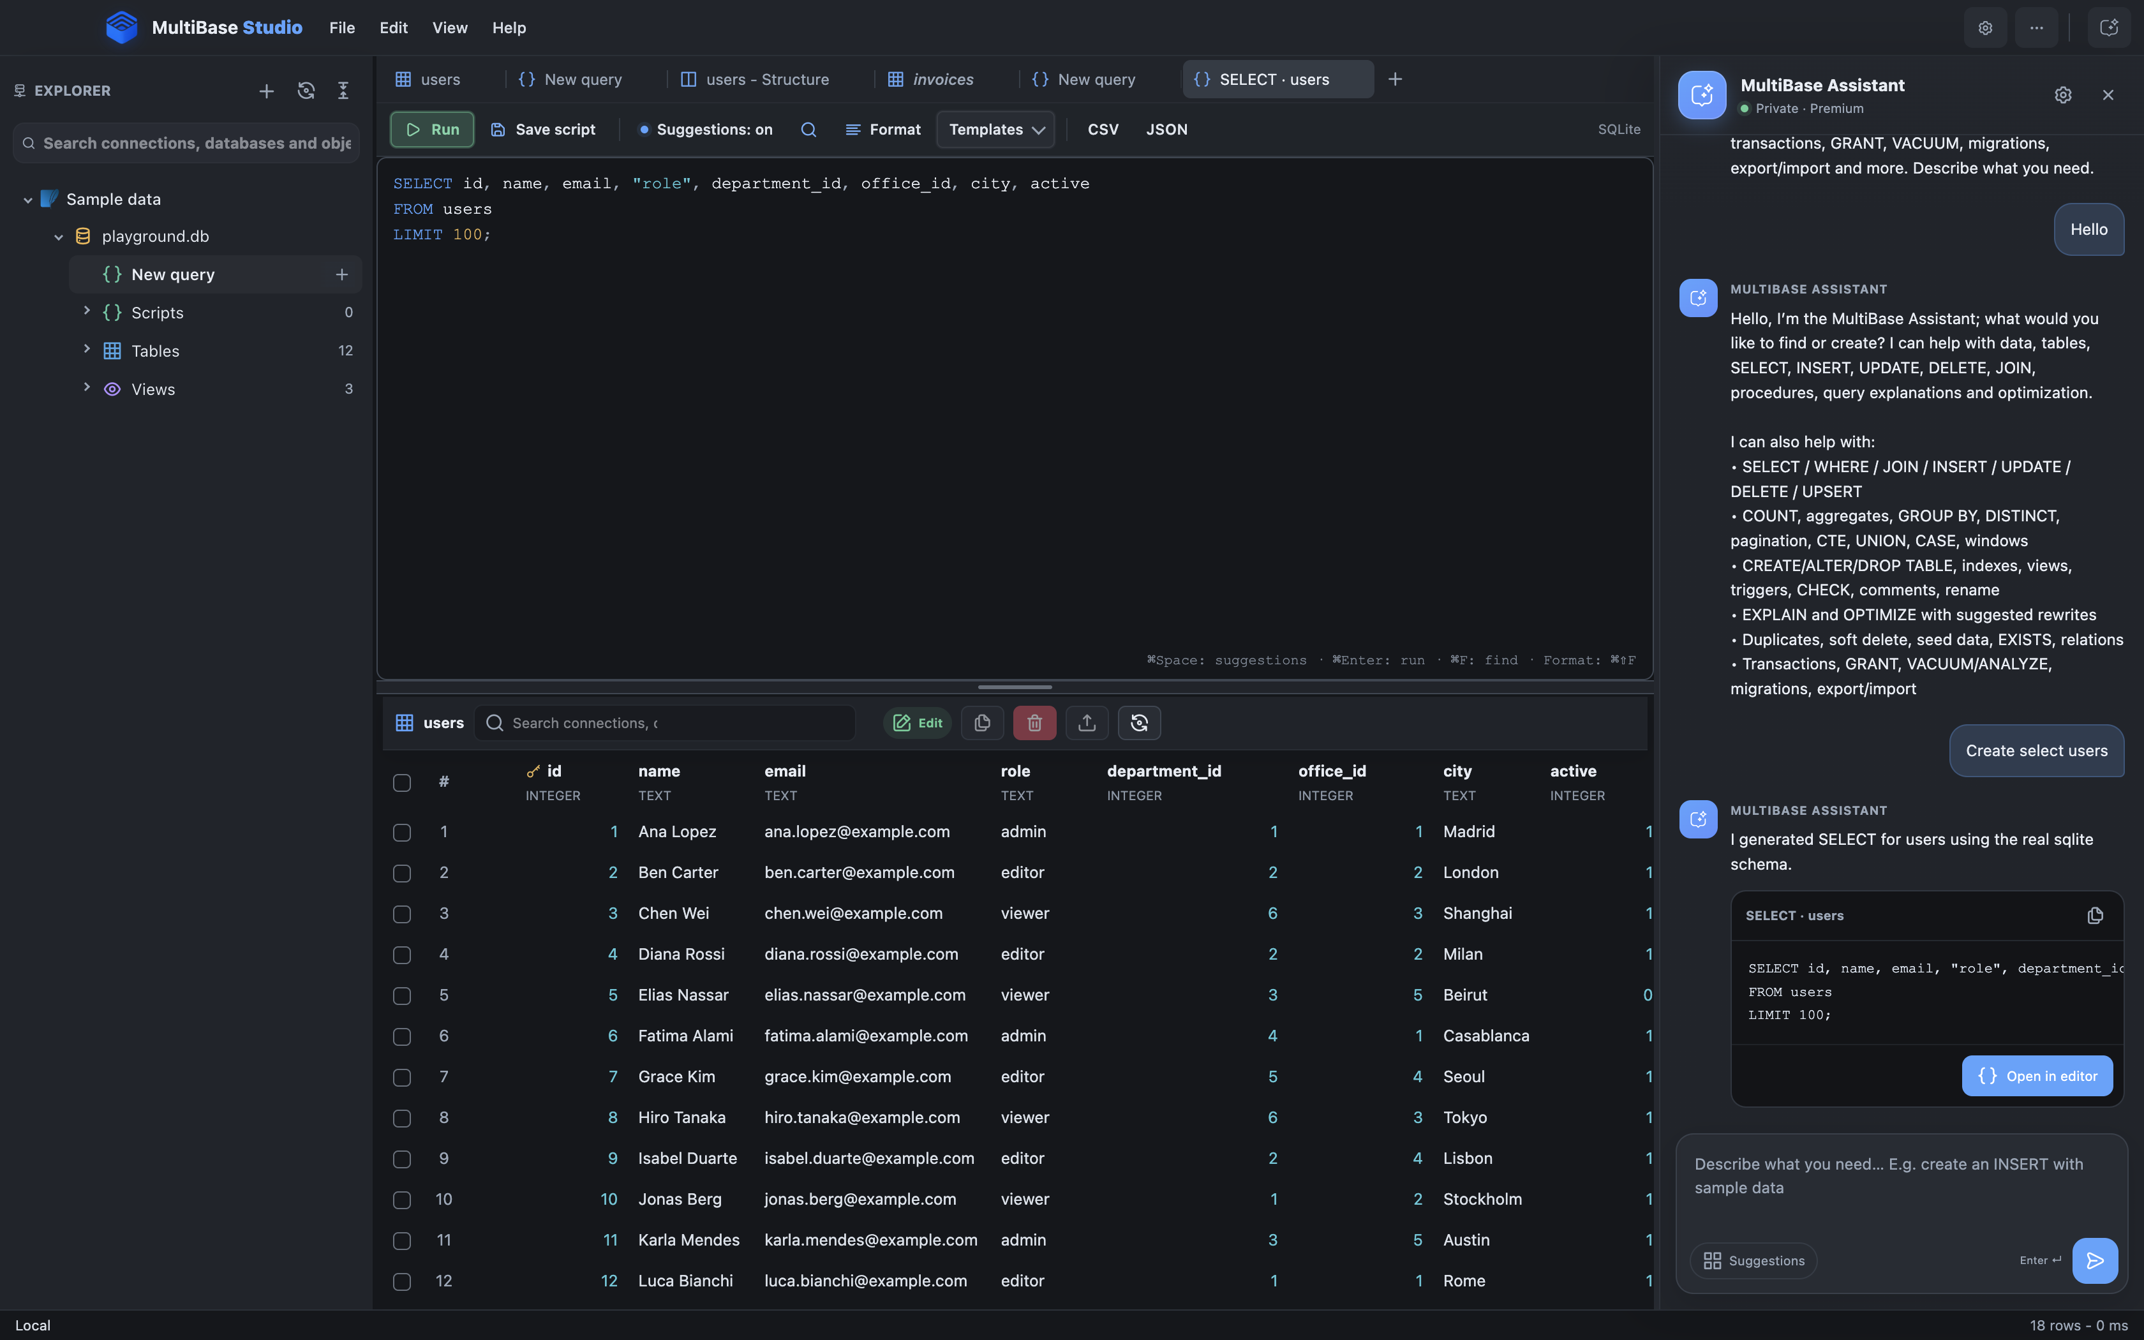Export results as JSON
Screen dimensions: 2144x1340
click(x=1167, y=130)
